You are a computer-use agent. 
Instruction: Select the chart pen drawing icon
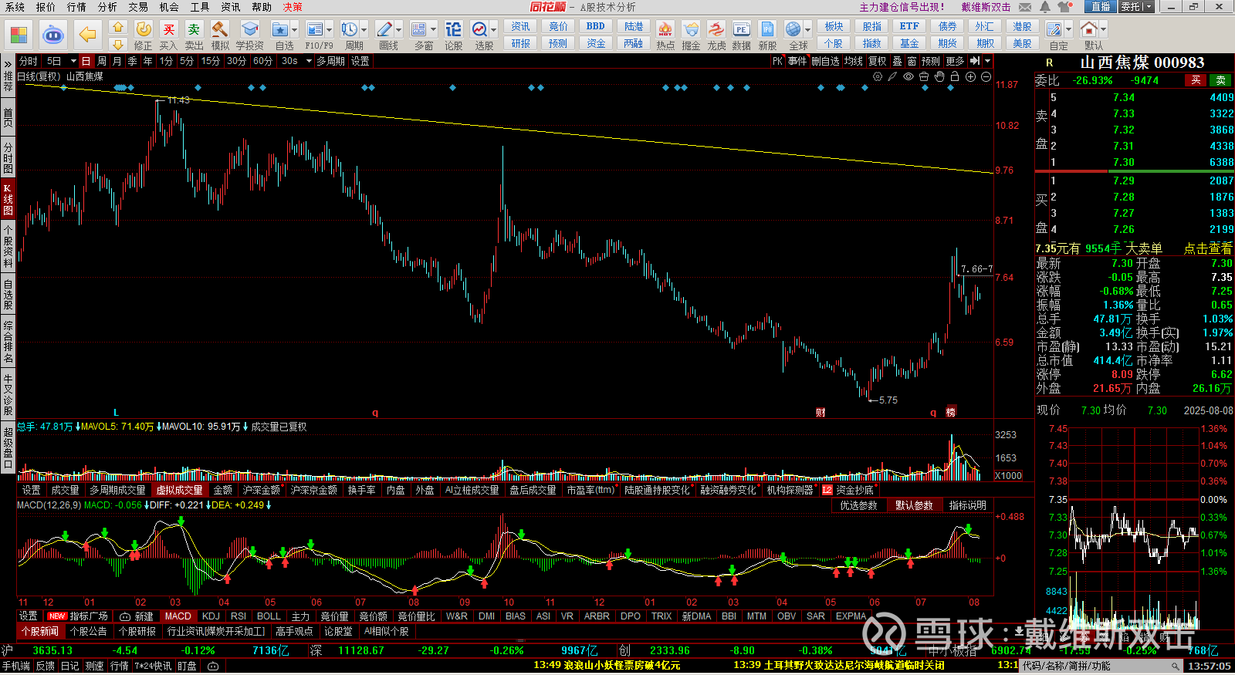click(892, 76)
